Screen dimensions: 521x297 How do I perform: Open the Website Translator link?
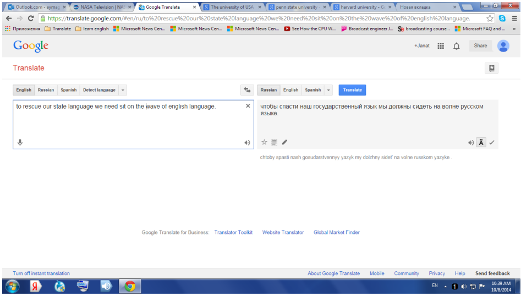coord(283,232)
